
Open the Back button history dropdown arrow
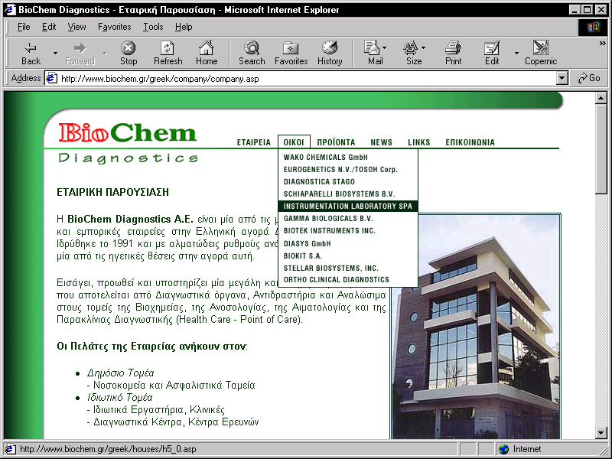click(x=55, y=53)
